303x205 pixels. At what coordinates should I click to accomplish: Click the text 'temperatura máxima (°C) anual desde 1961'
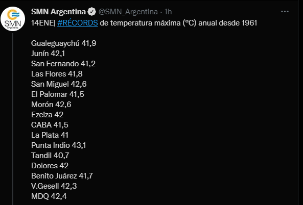(x=183, y=23)
